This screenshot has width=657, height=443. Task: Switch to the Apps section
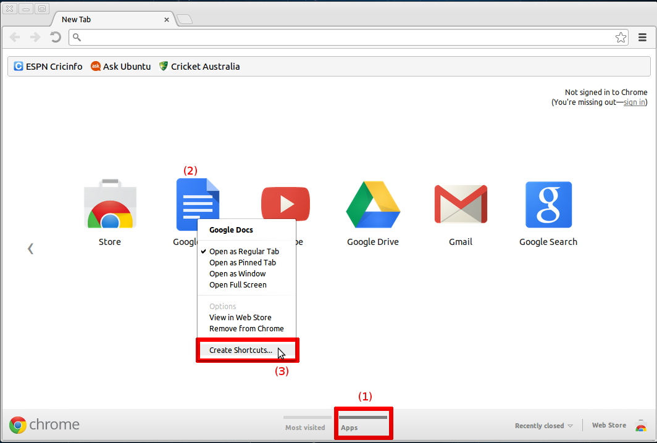[x=363, y=424]
